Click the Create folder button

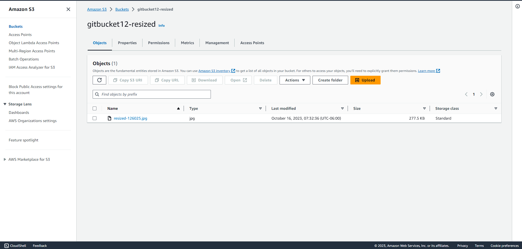(x=330, y=80)
